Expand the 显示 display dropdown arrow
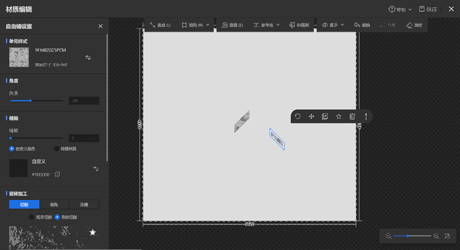 point(342,25)
